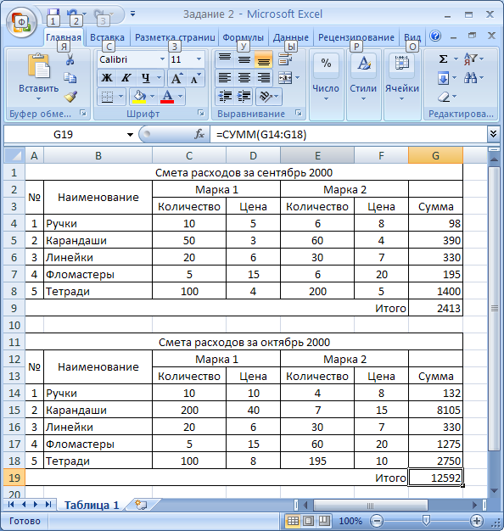The height and width of the screenshot is (531, 504).
Task: Increase font size with large A
Action: (176, 78)
